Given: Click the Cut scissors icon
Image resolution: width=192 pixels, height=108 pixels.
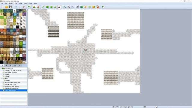Looking at the screenshot, I should click(x=16, y=7).
